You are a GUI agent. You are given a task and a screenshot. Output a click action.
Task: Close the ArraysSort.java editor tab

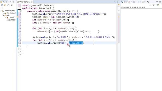[32, 2]
